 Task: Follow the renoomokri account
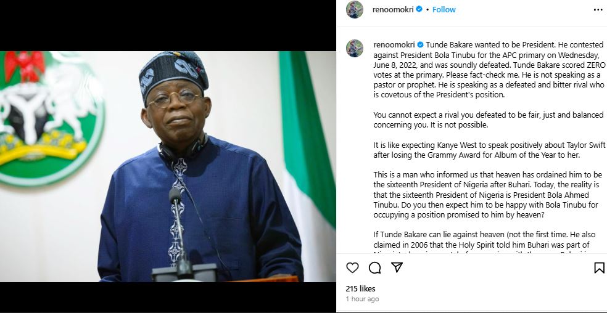tap(444, 10)
